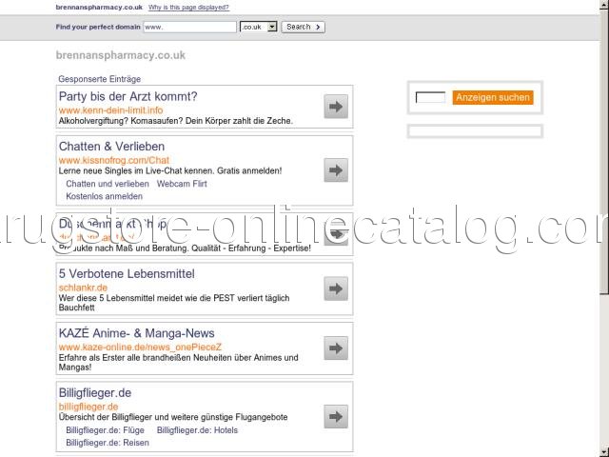The image size is (609, 457).
Task: Open 'Chatten und verlieben' sublink
Action: point(108,184)
